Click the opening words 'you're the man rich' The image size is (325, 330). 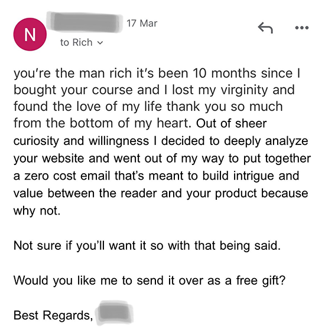(x=73, y=74)
